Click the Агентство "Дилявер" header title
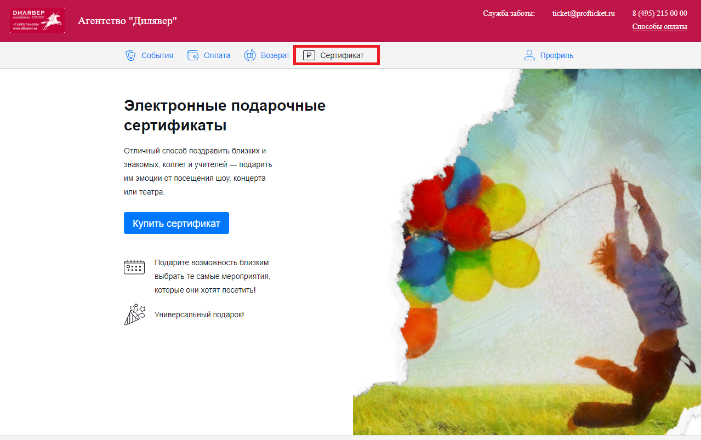 pos(127,21)
